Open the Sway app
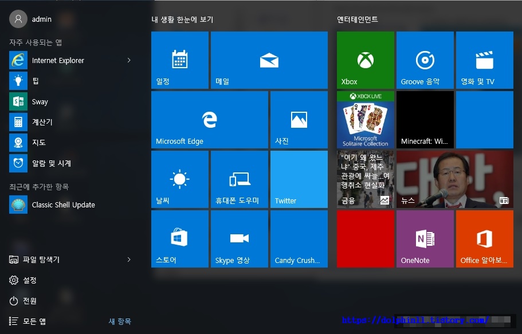Screen dimensions: 522x334 70,101
